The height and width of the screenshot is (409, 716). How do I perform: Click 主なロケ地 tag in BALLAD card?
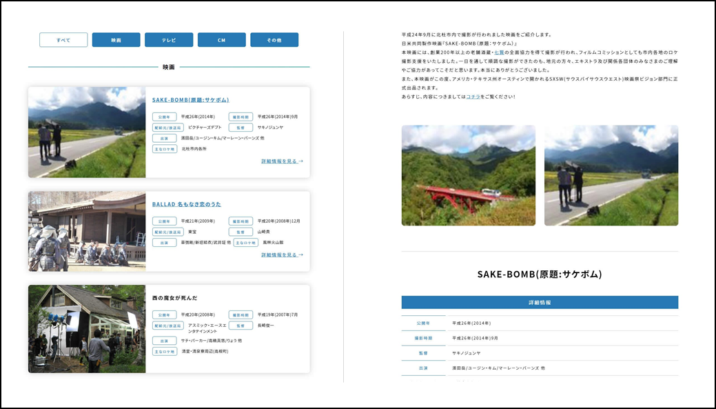[245, 243]
